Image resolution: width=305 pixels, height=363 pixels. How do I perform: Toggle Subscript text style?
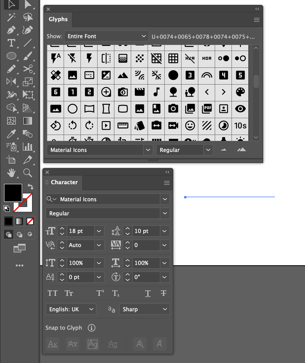click(116, 293)
